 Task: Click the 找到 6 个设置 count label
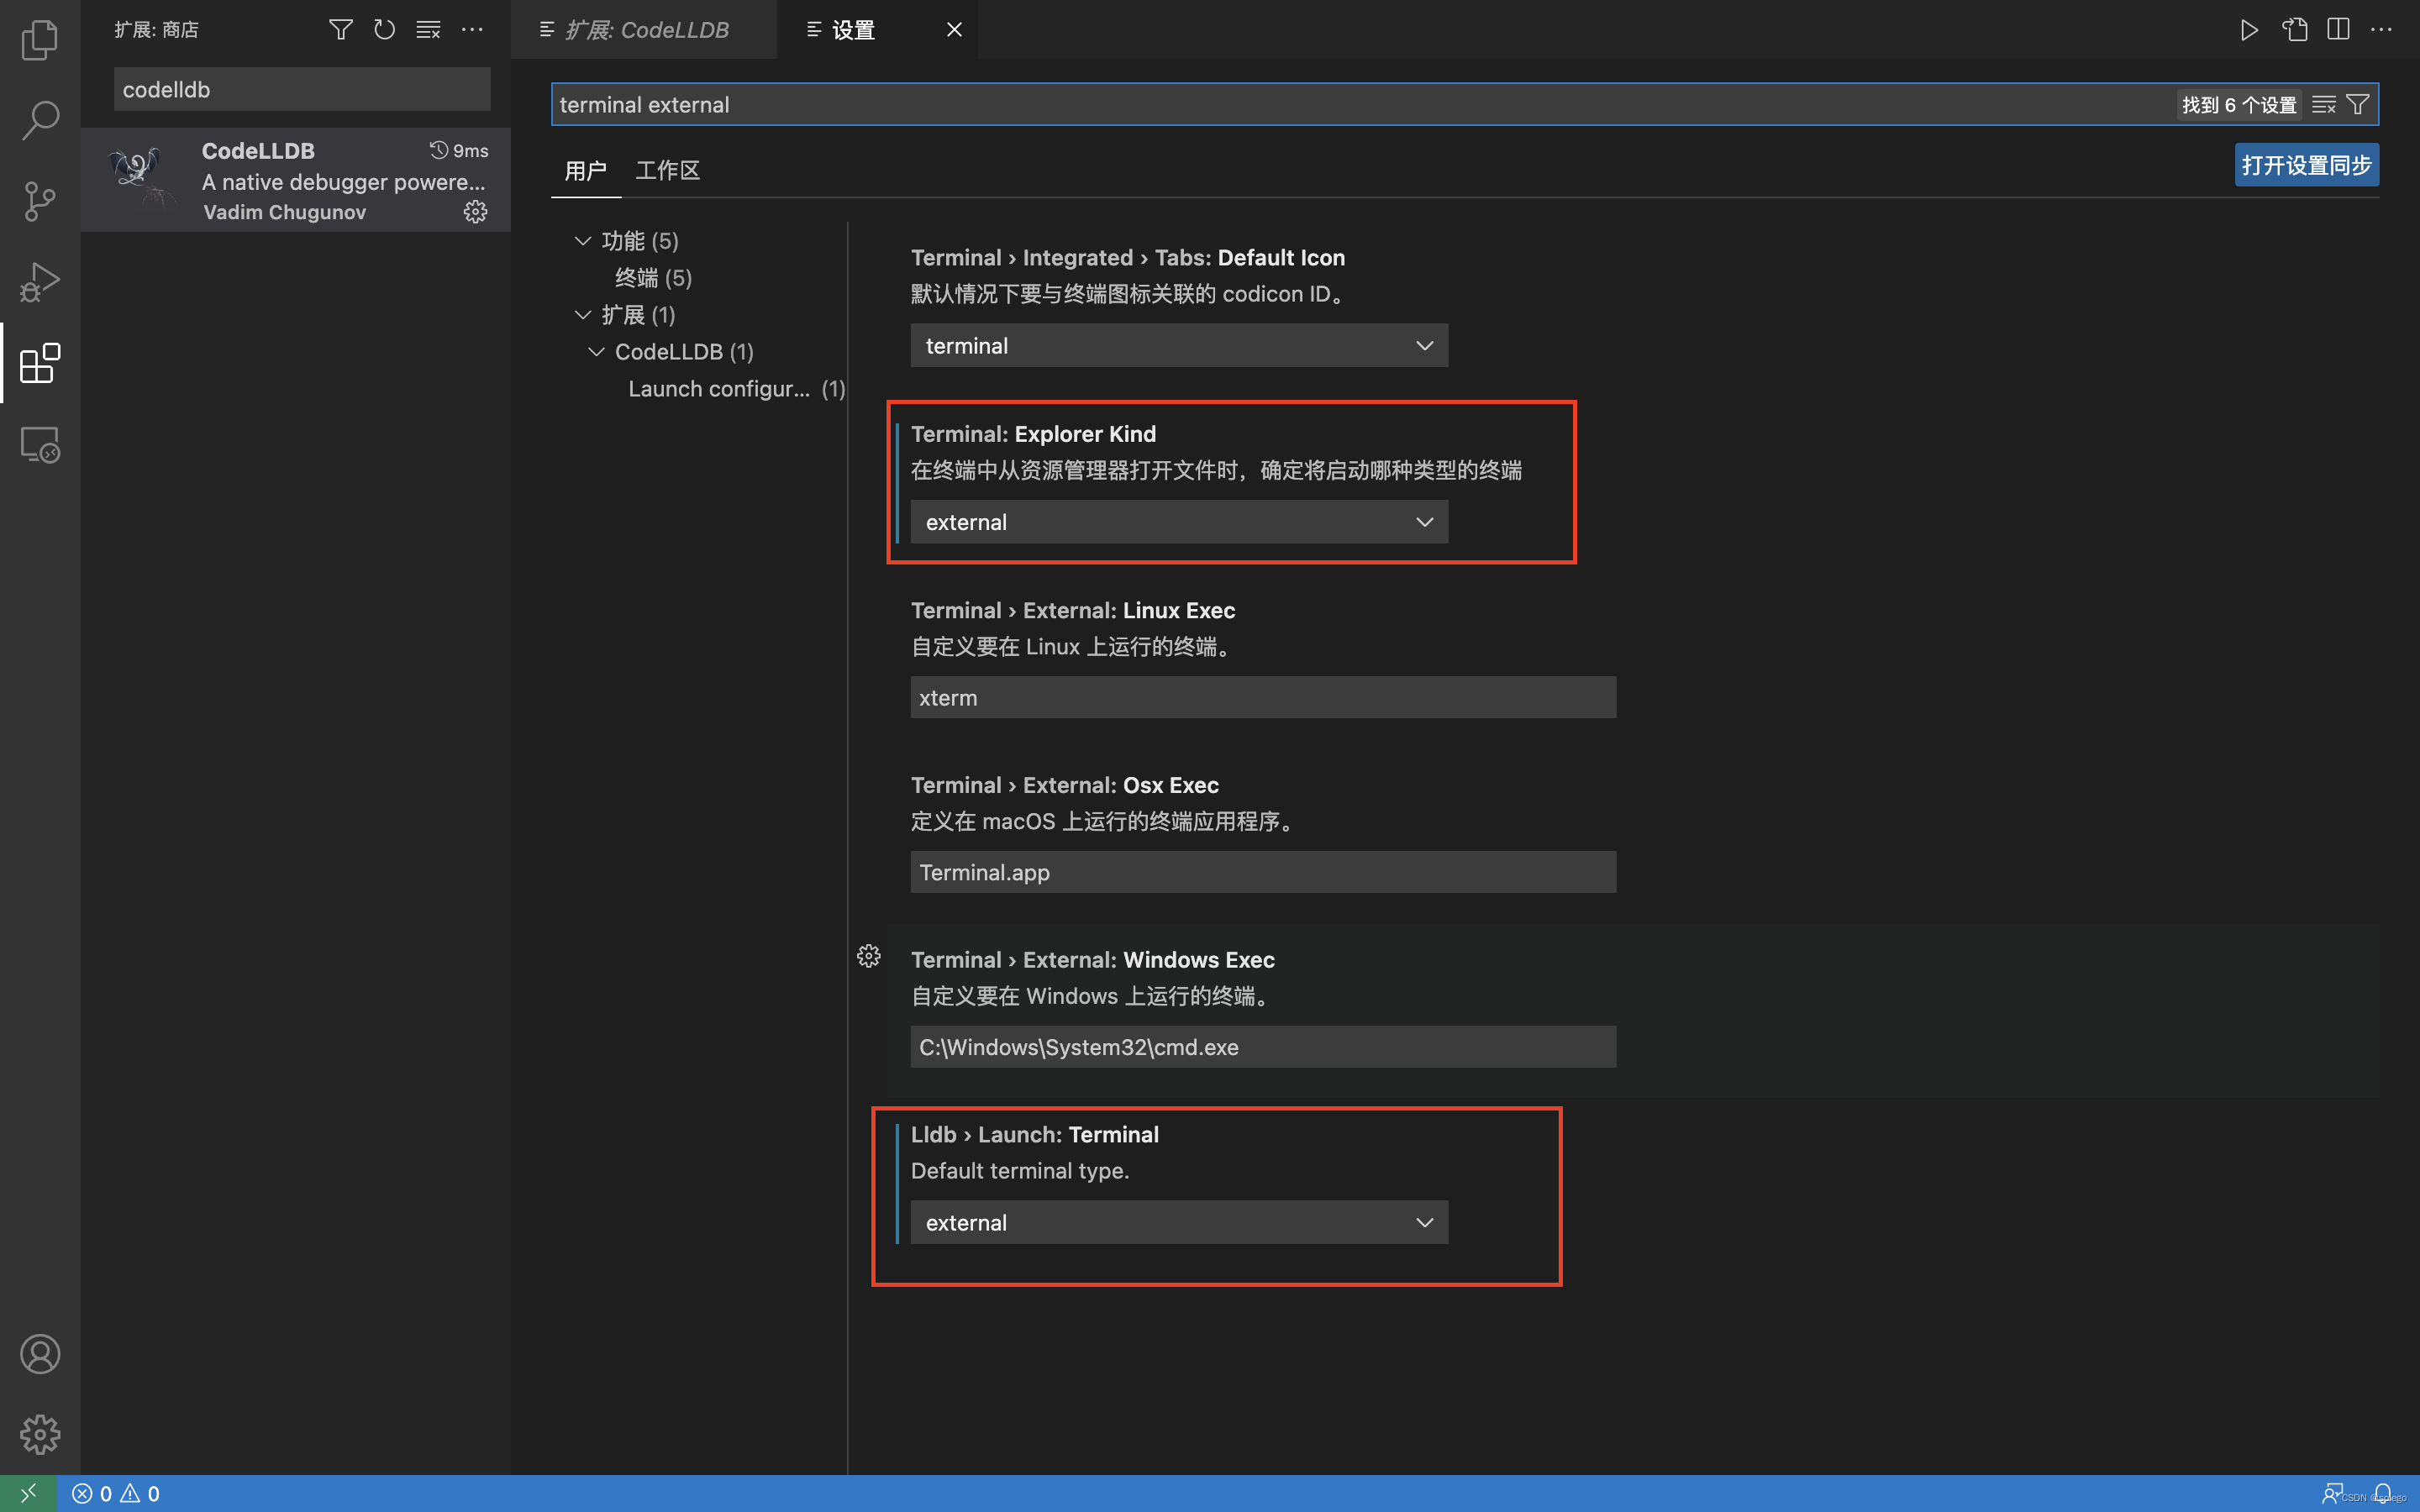(2239, 105)
